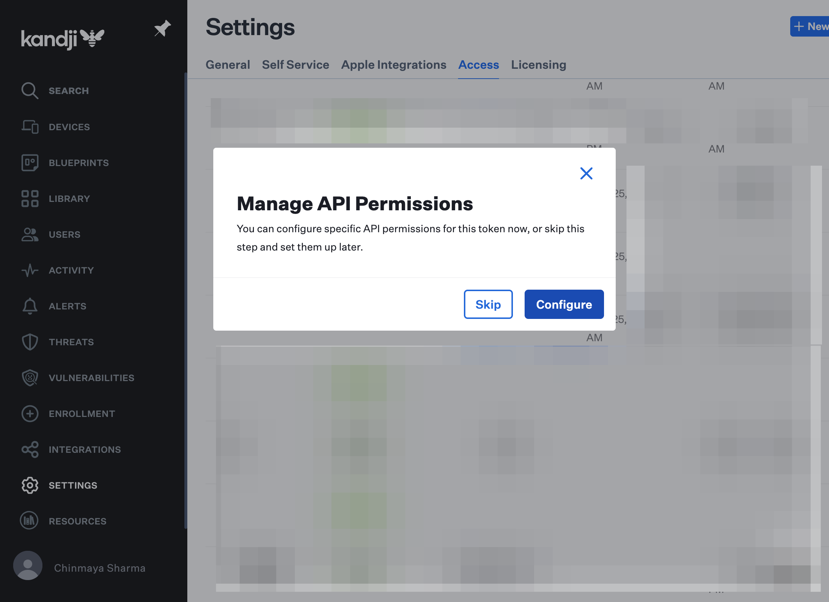Open the Licensing tab

click(x=539, y=65)
